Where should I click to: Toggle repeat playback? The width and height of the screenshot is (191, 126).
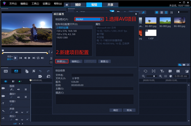[38, 58]
